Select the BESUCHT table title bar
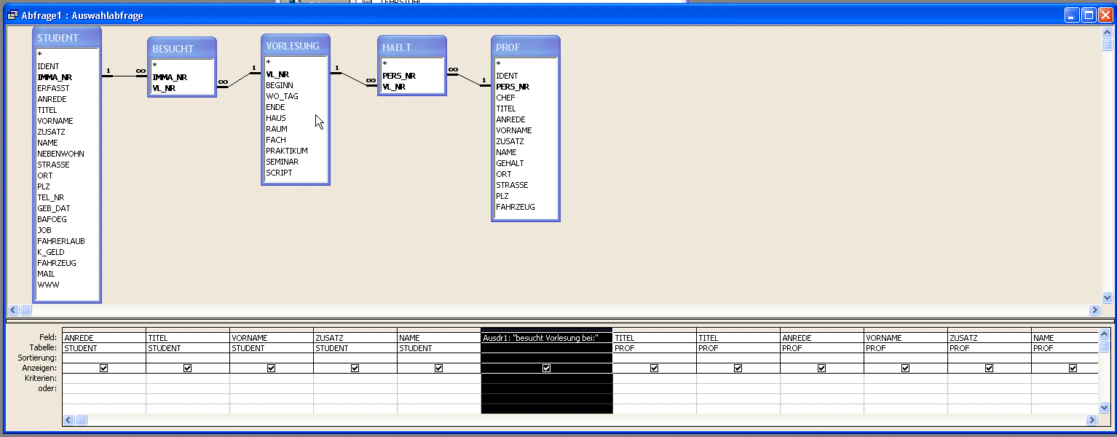Image resolution: width=1117 pixels, height=437 pixels. click(x=182, y=49)
